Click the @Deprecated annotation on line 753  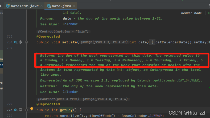tap(48, 37)
